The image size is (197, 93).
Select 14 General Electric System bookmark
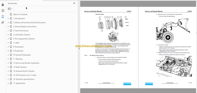pyautogui.click(x=24, y=71)
